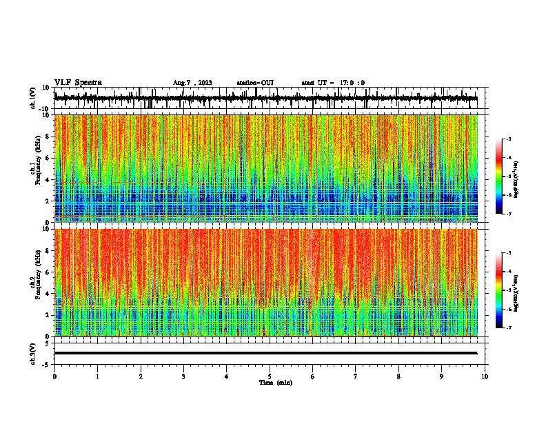Click inside the ch.2 spectrogram panel
This screenshot has width=546, height=422.
(266, 283)
